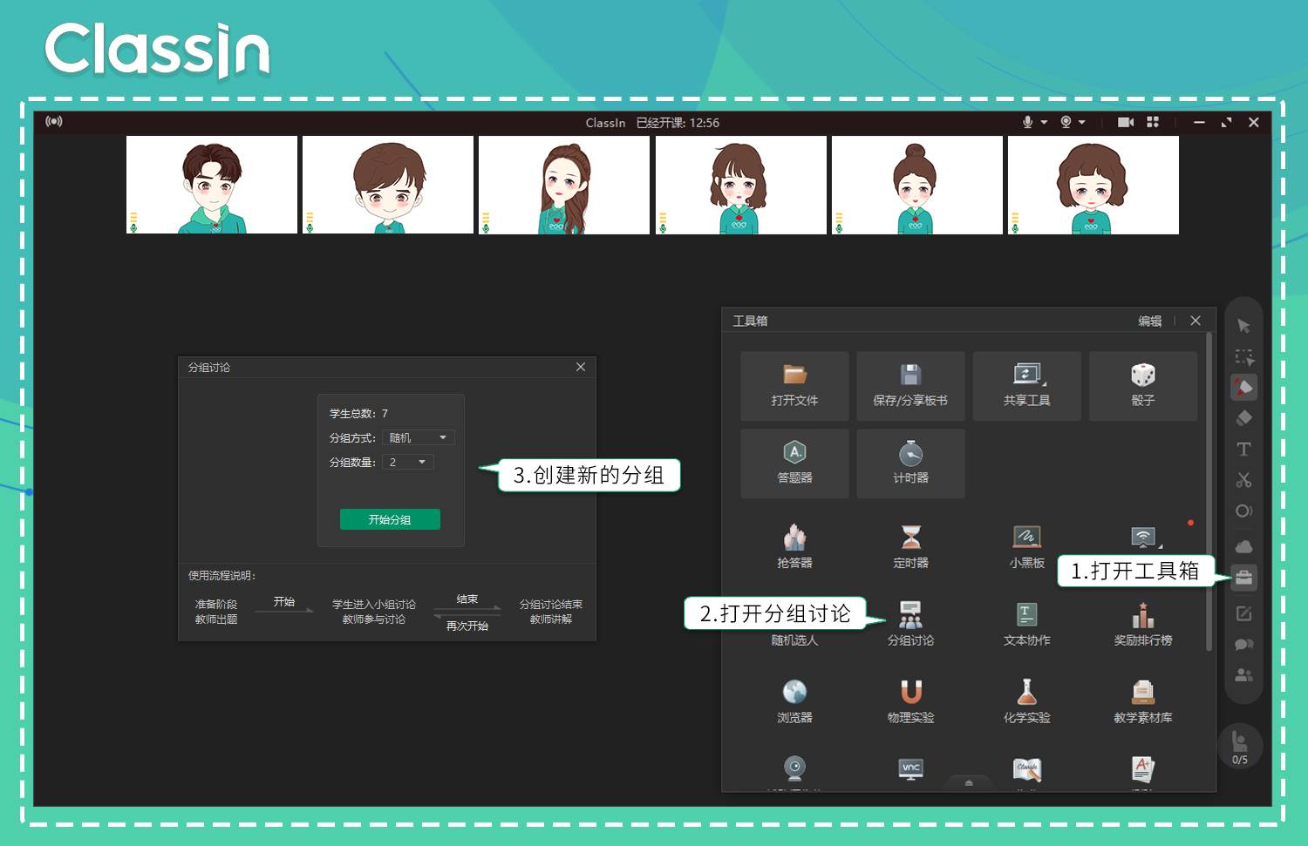
Task: Select the second student with brown short hair
Action: [x=388, y=185]
